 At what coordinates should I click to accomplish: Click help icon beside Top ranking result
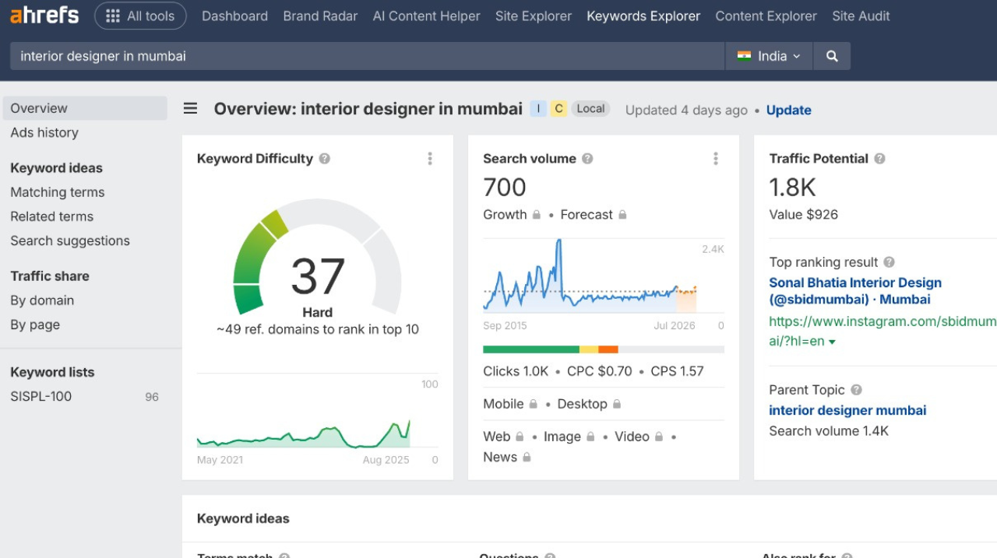pos(889,262)
